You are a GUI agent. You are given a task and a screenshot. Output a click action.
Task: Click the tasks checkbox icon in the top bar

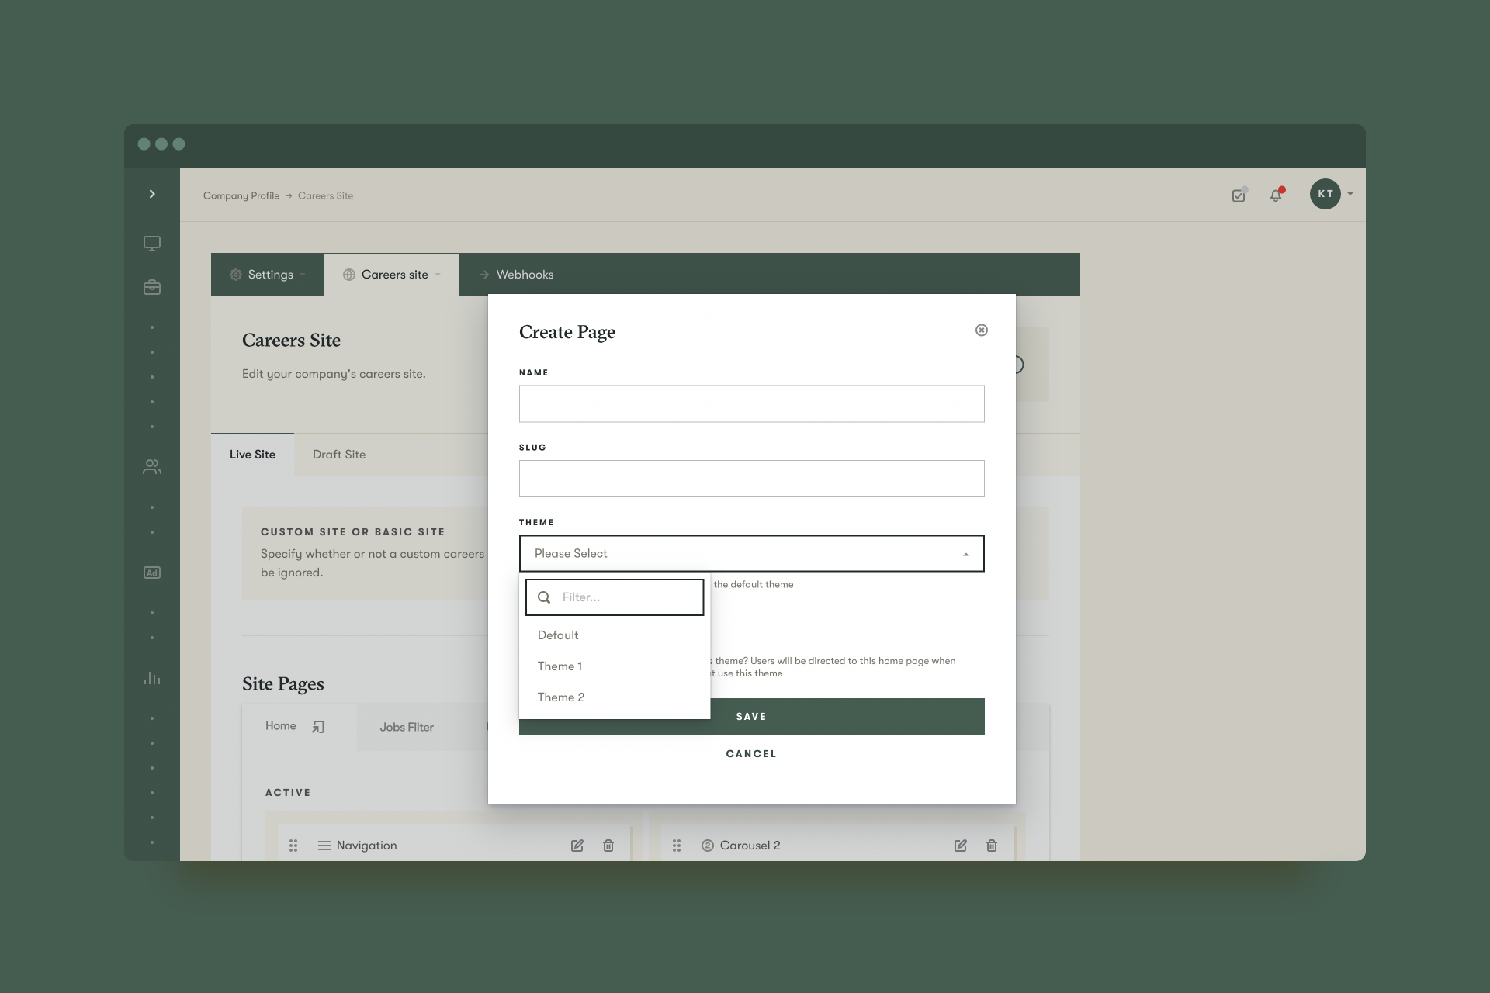[1238, 195]
